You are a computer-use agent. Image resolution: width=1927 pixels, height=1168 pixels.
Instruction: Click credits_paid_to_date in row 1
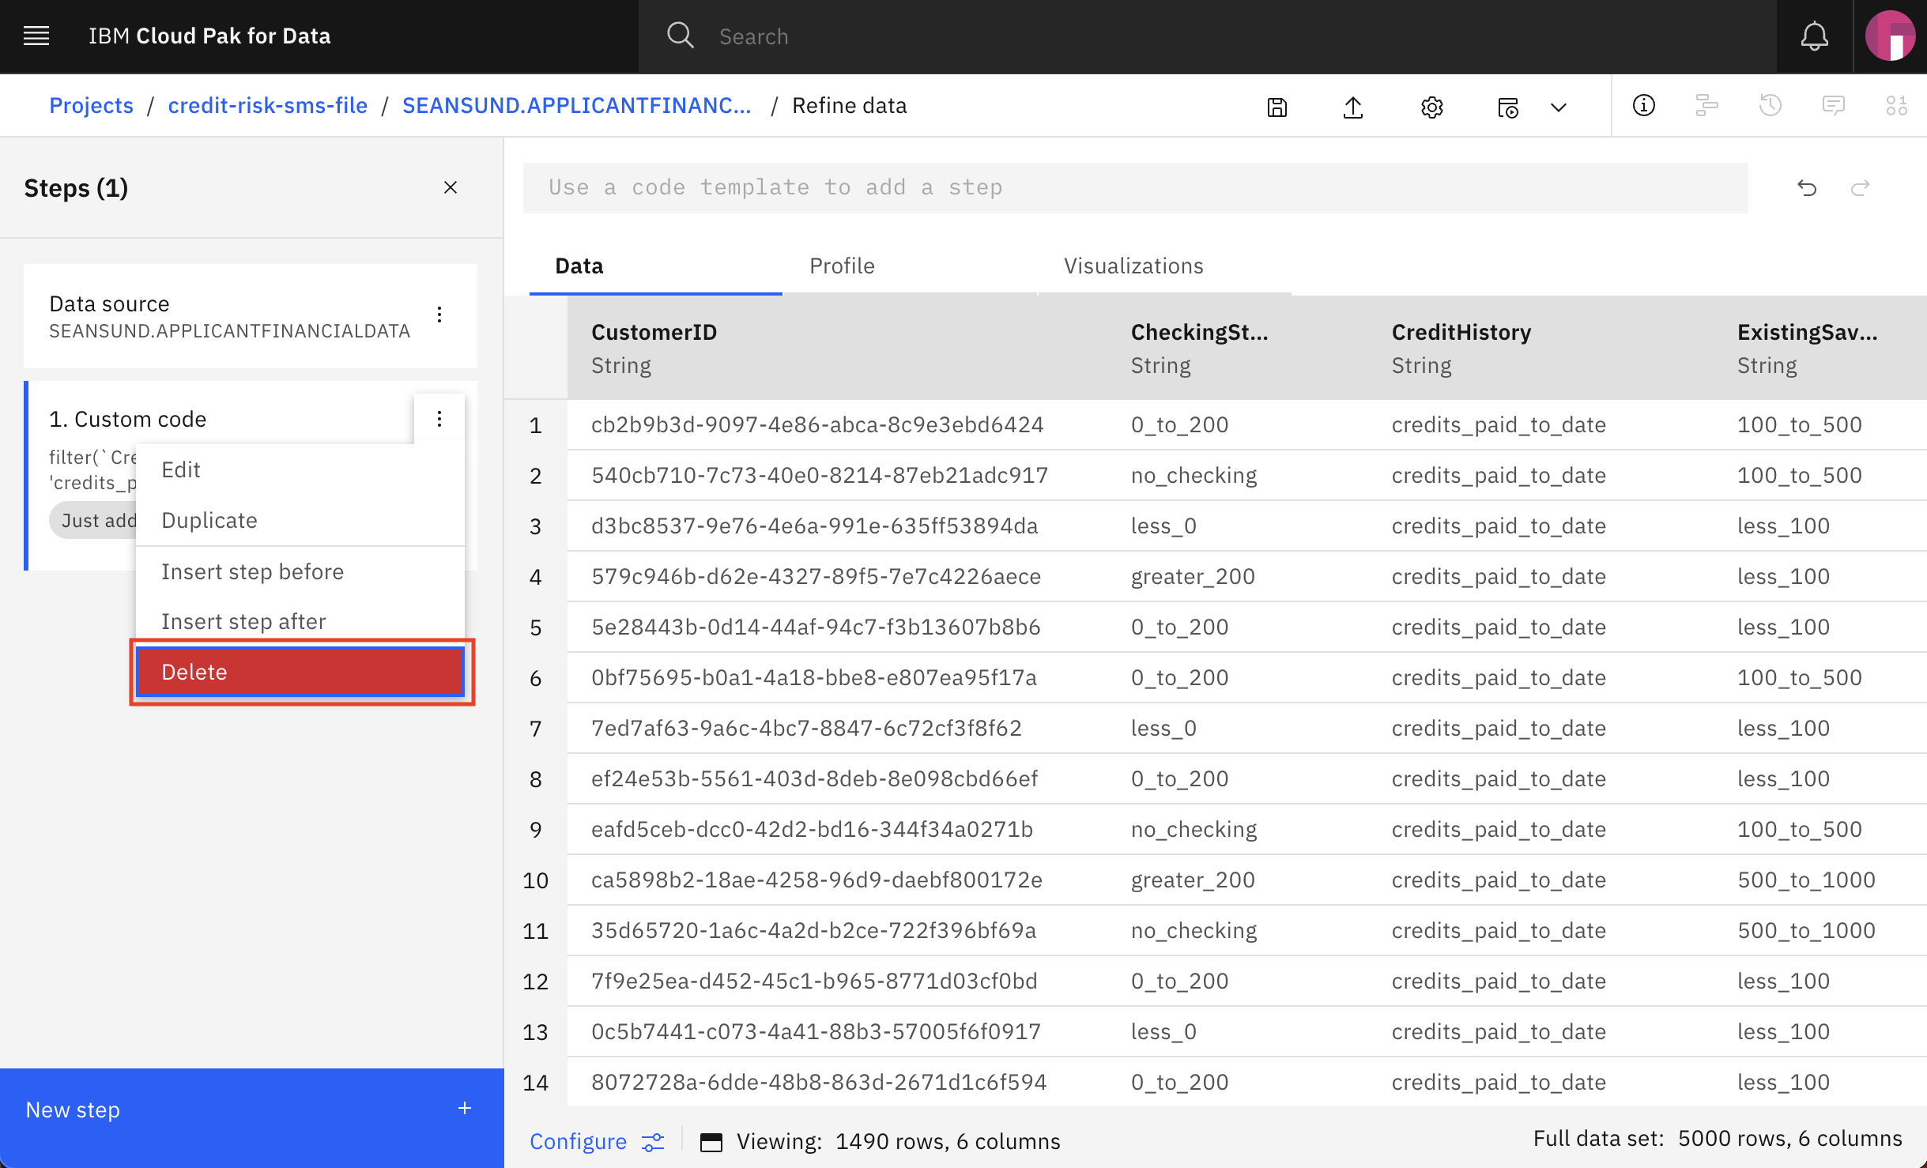pos(1499,424)
